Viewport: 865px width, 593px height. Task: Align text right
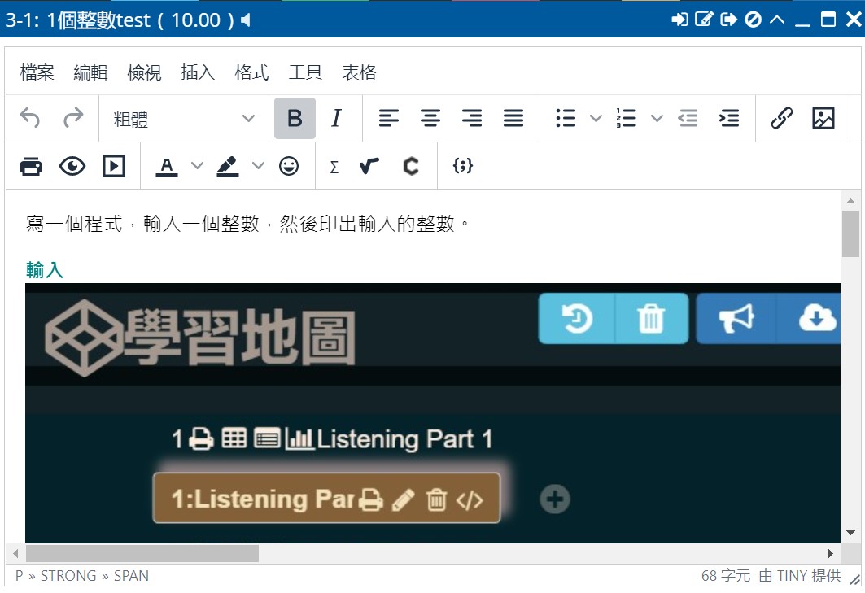tap(472, 118)
